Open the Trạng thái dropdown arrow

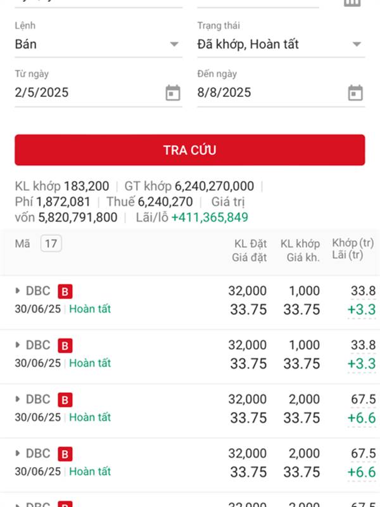357,44
